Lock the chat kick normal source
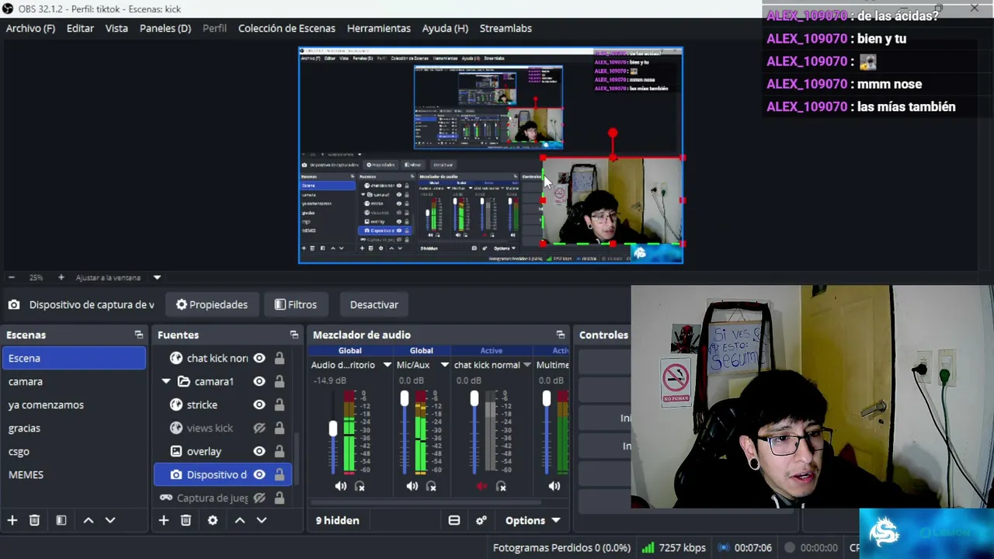The image size is (994, 559). tap(279, 358)
